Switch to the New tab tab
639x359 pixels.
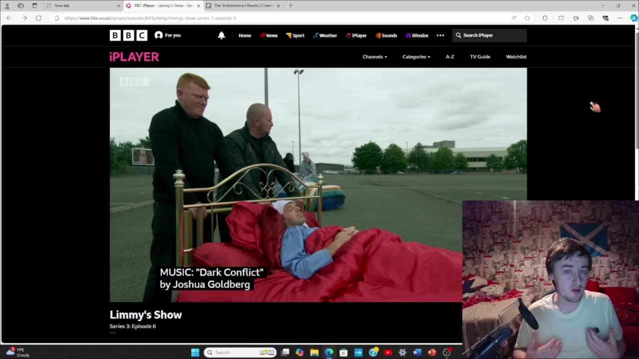tap(83, 5)
